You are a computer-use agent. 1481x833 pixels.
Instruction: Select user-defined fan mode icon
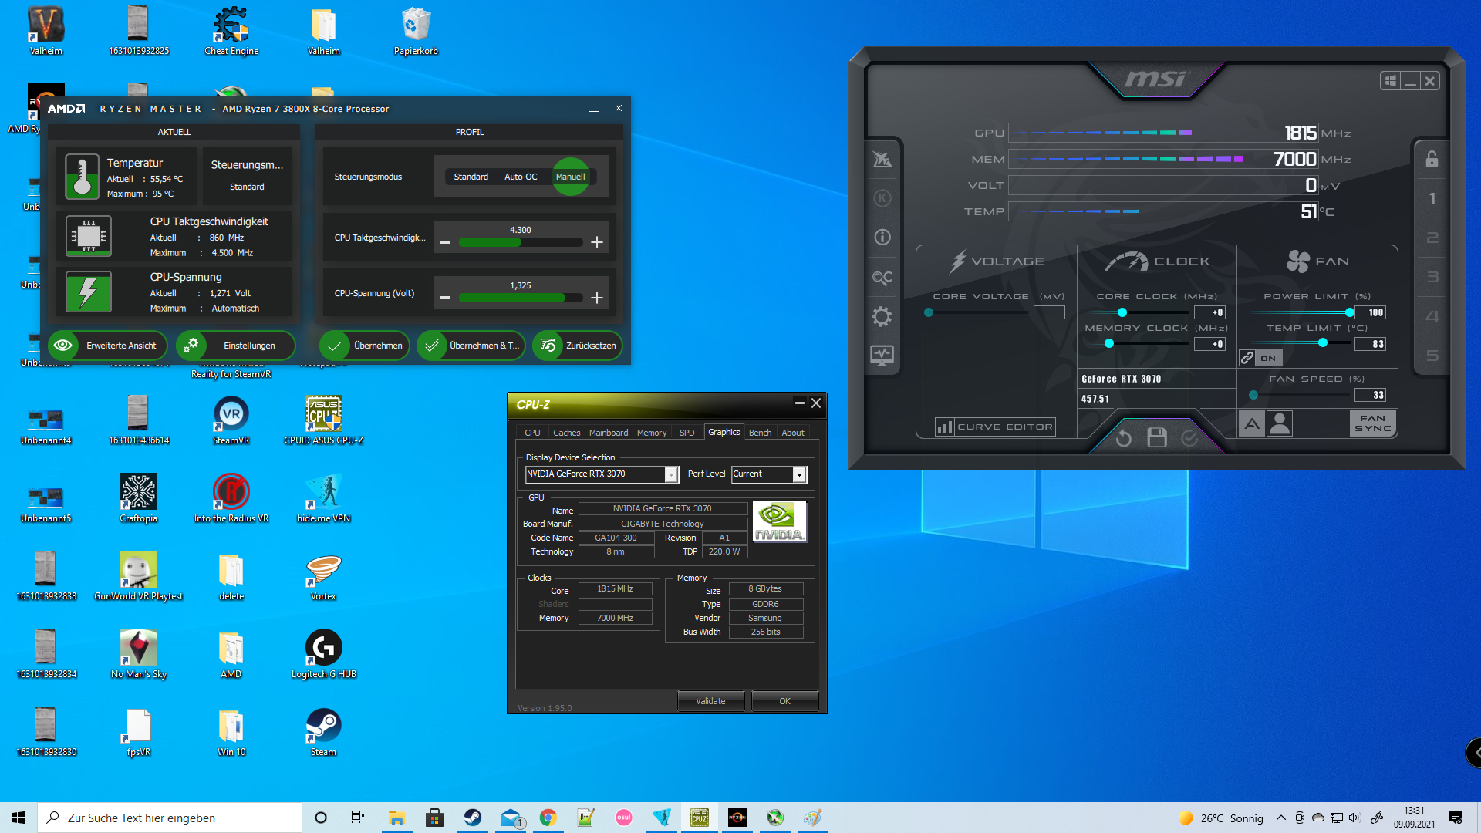(x=1280, y=423)
